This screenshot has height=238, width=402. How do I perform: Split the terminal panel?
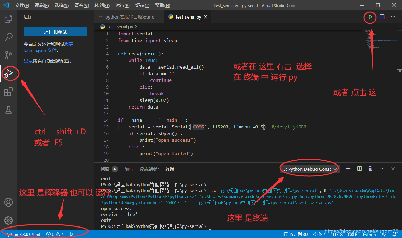359,169
